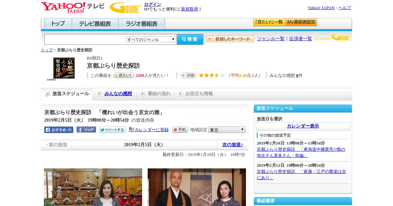Viewport: 393px width, 206px height.
Task: Select the 放送スケジュール tab
Action: click(x=67, y=94)
